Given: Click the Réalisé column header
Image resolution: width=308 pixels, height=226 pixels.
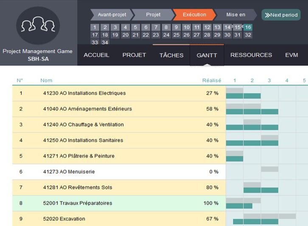Looking at the screenshot, I should [211, 81].
